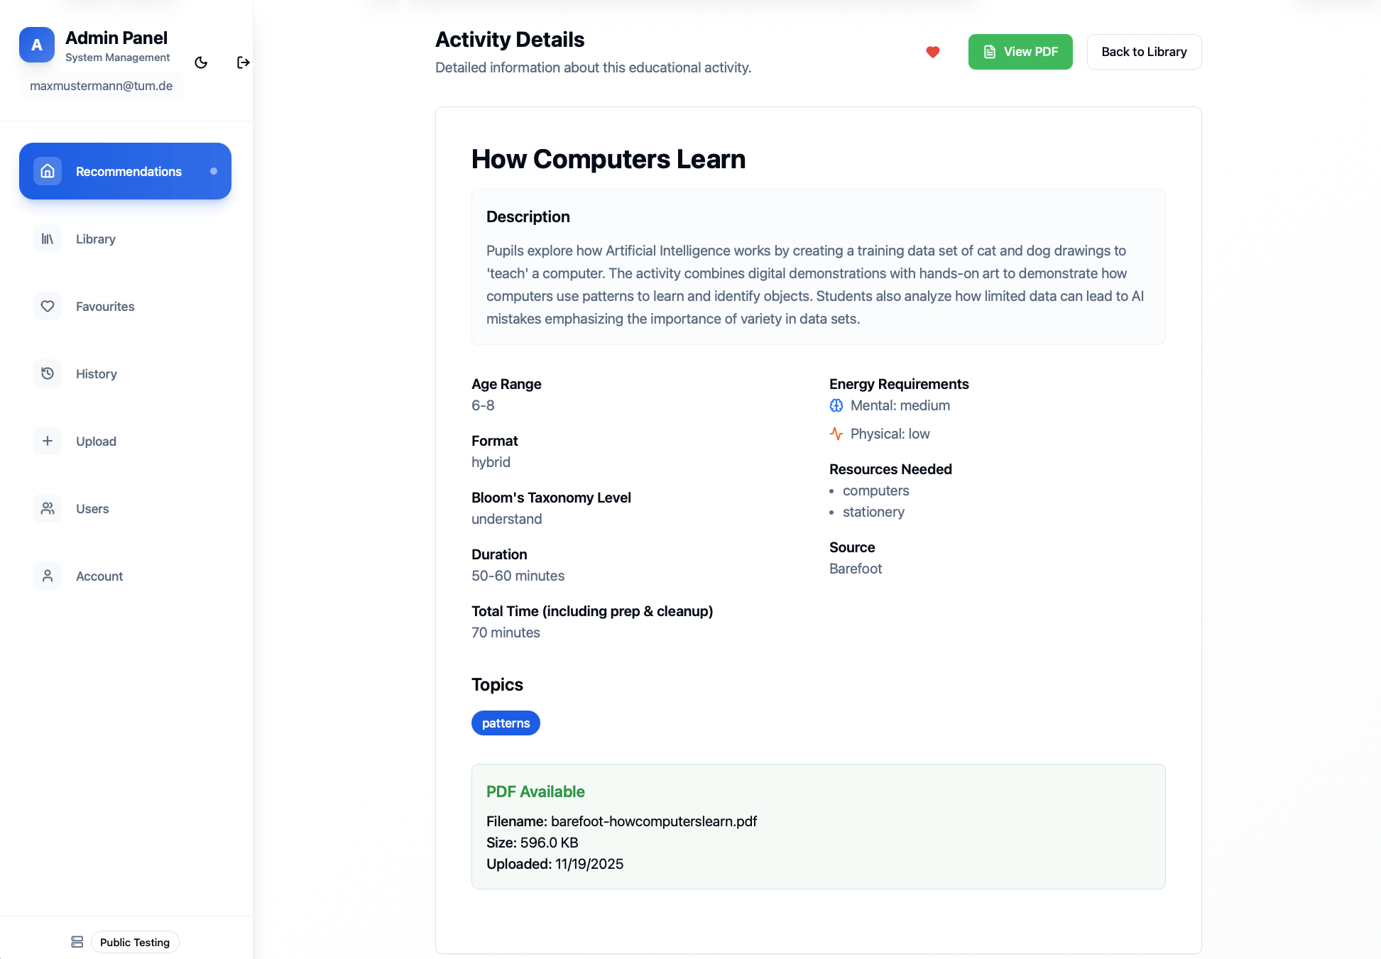
Task: Unfavourite activity with red heart
Action: (x=933, y=52)
